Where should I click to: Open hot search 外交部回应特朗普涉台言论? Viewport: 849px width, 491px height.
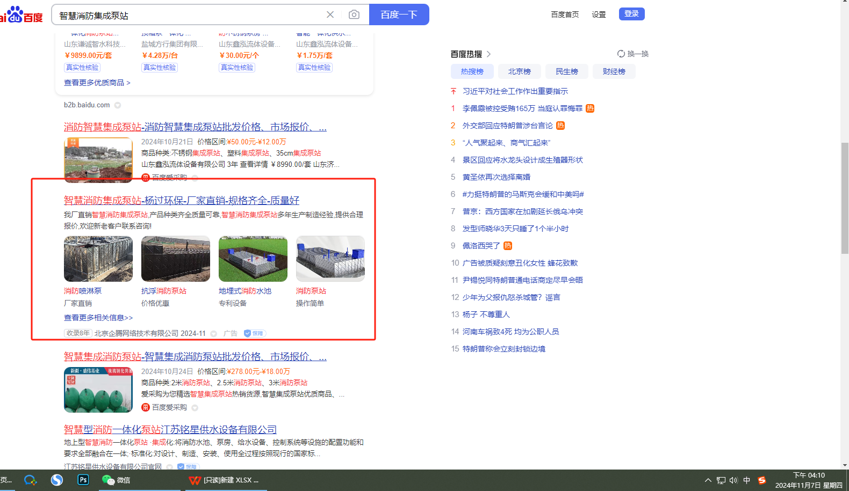pos(507,126)
